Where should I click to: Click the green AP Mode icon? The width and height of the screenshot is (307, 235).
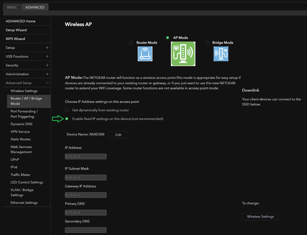(183, 54)
